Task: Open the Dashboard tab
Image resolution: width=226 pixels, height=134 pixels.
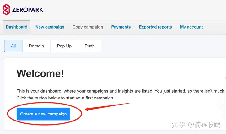Action: (17, 27)
